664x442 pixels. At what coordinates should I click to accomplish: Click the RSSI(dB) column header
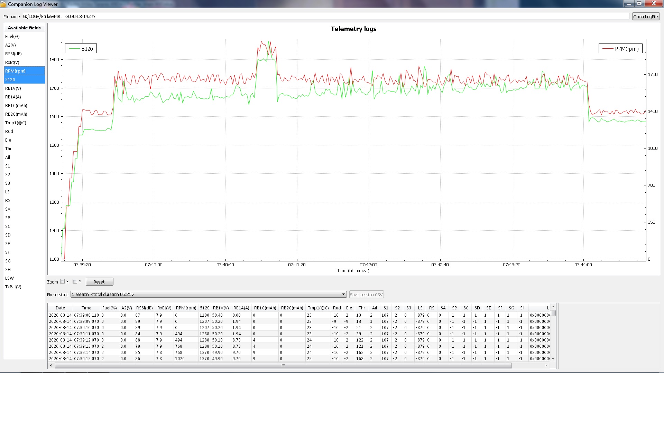pos(144,308)
